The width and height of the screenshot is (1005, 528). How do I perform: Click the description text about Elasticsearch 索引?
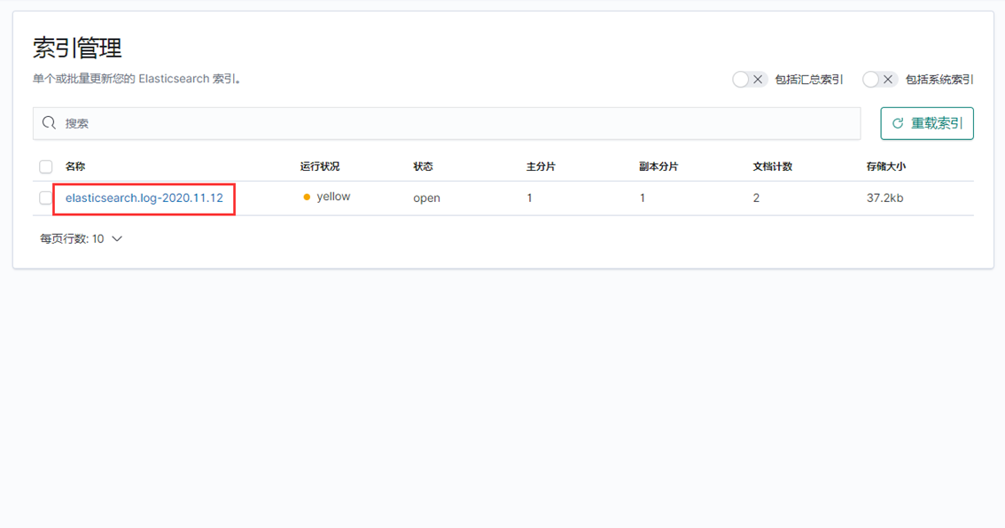136,79
